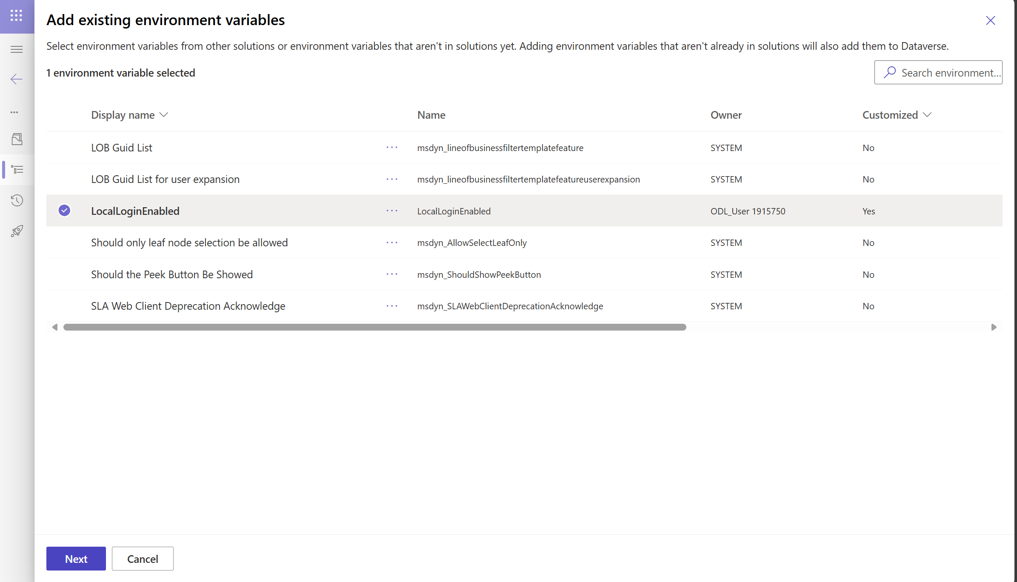Viewport: 1017px width, 582px height.
Task: Deselect the LocalLoginEnabled variable
Action: [x=64, y=210]
